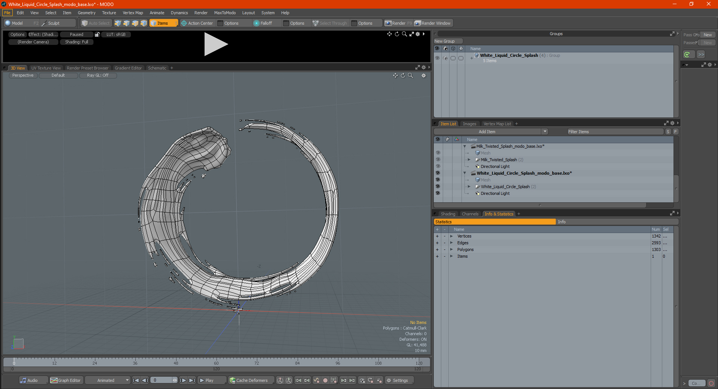Expand Edges statistics row

click(x=451, y=243)
